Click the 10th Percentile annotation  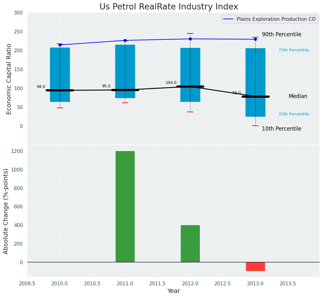[281, 129]
